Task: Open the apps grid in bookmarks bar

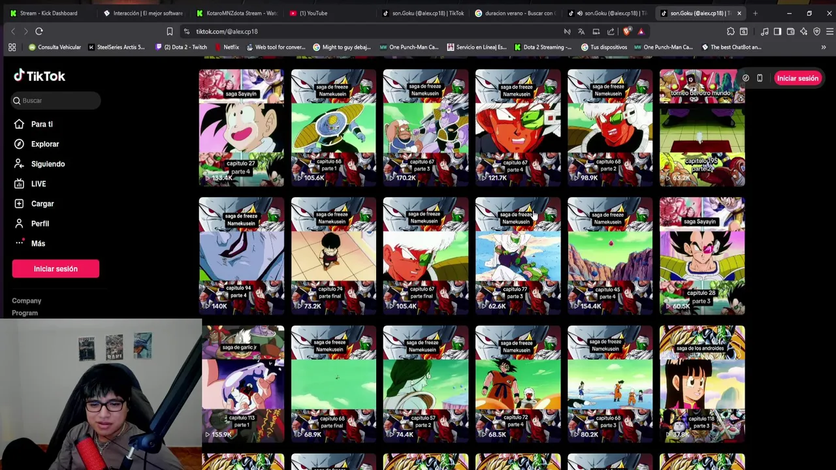Action: coord(12,47)
